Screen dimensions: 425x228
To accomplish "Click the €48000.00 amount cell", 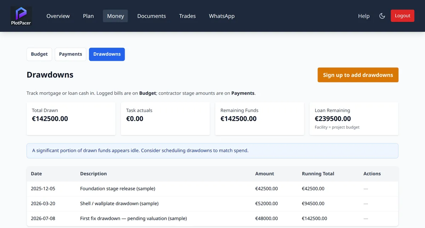I will tap(266, 218).
